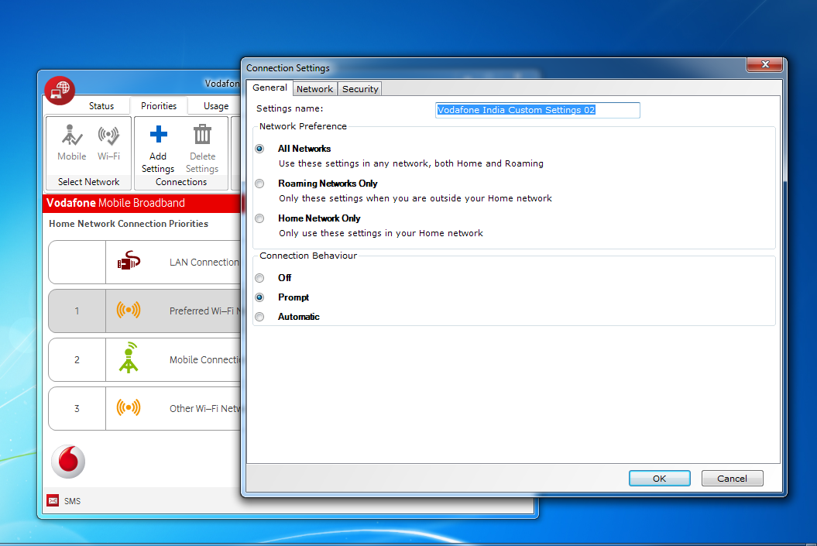Viewport: 817px width, 546px height.
Task: Select the Other Wi-Fi Networks priority row
Action: tap(145, 408)
